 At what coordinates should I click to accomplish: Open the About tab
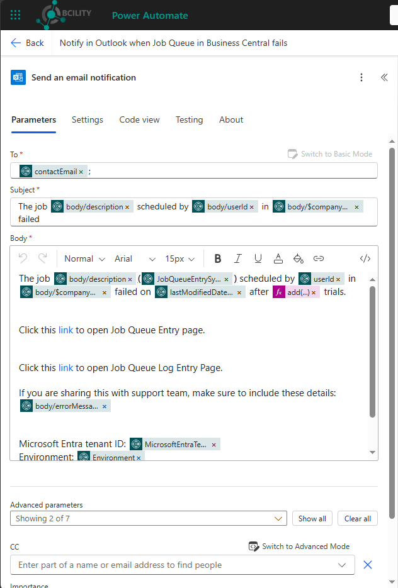coord(231,120)
